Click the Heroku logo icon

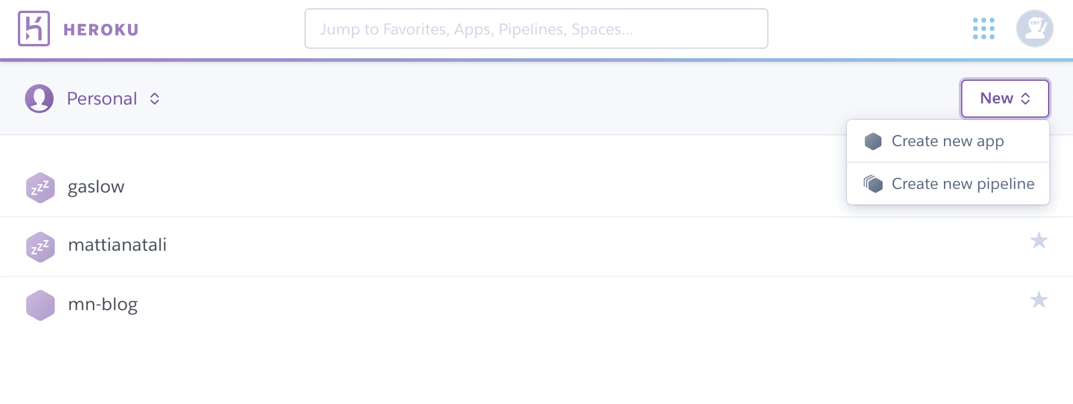point(34,29)
